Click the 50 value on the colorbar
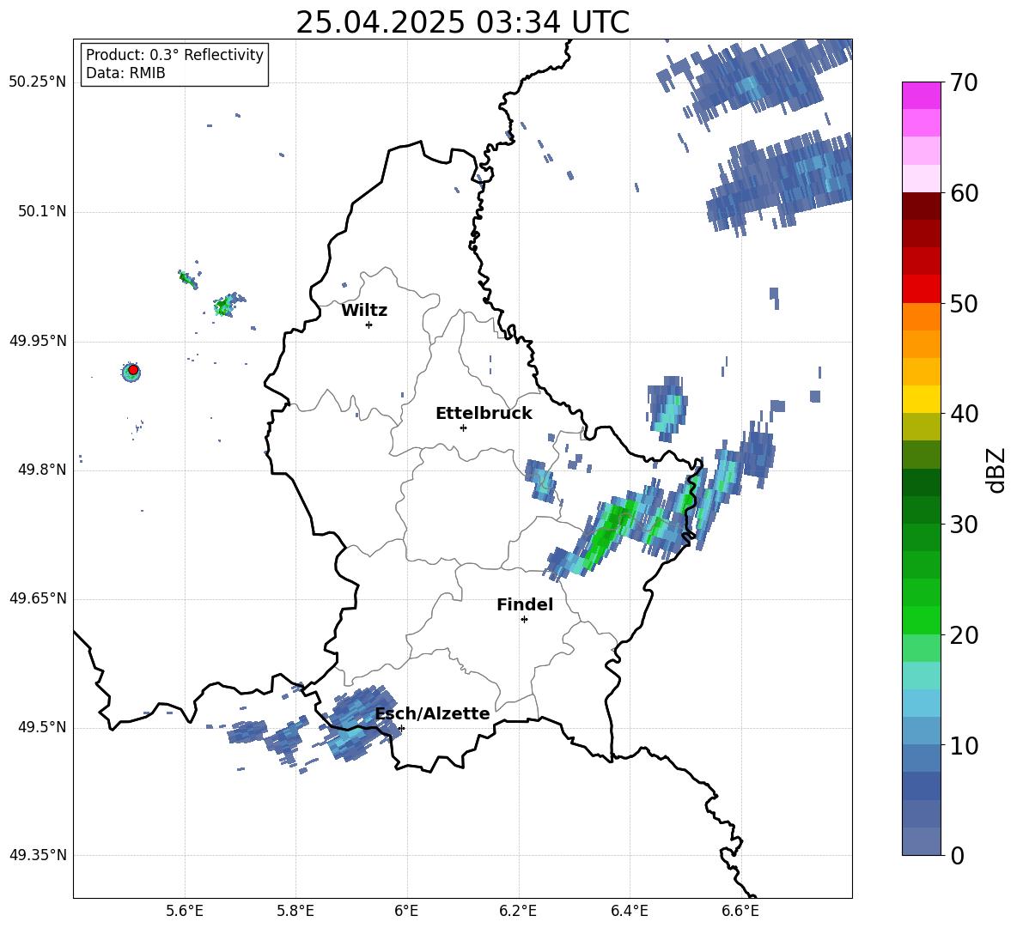Image resolution: width=1017 pixels, height=928 pixels. coord(964,304)
